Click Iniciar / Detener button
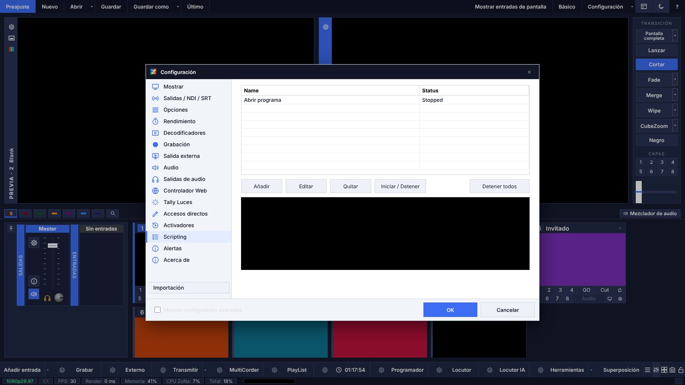Screen dimensions: 685x385 400,186
